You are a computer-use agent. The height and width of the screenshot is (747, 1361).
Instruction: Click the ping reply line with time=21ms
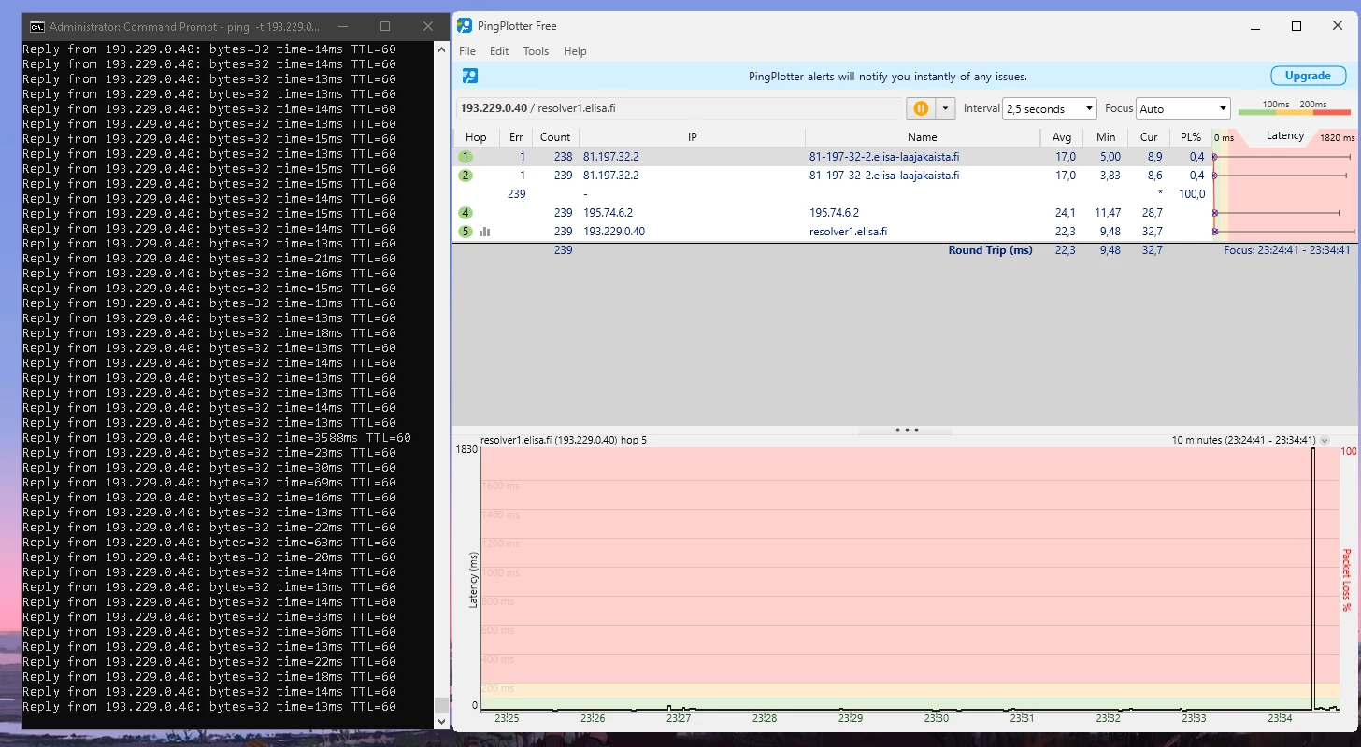(x=208, y=259)
